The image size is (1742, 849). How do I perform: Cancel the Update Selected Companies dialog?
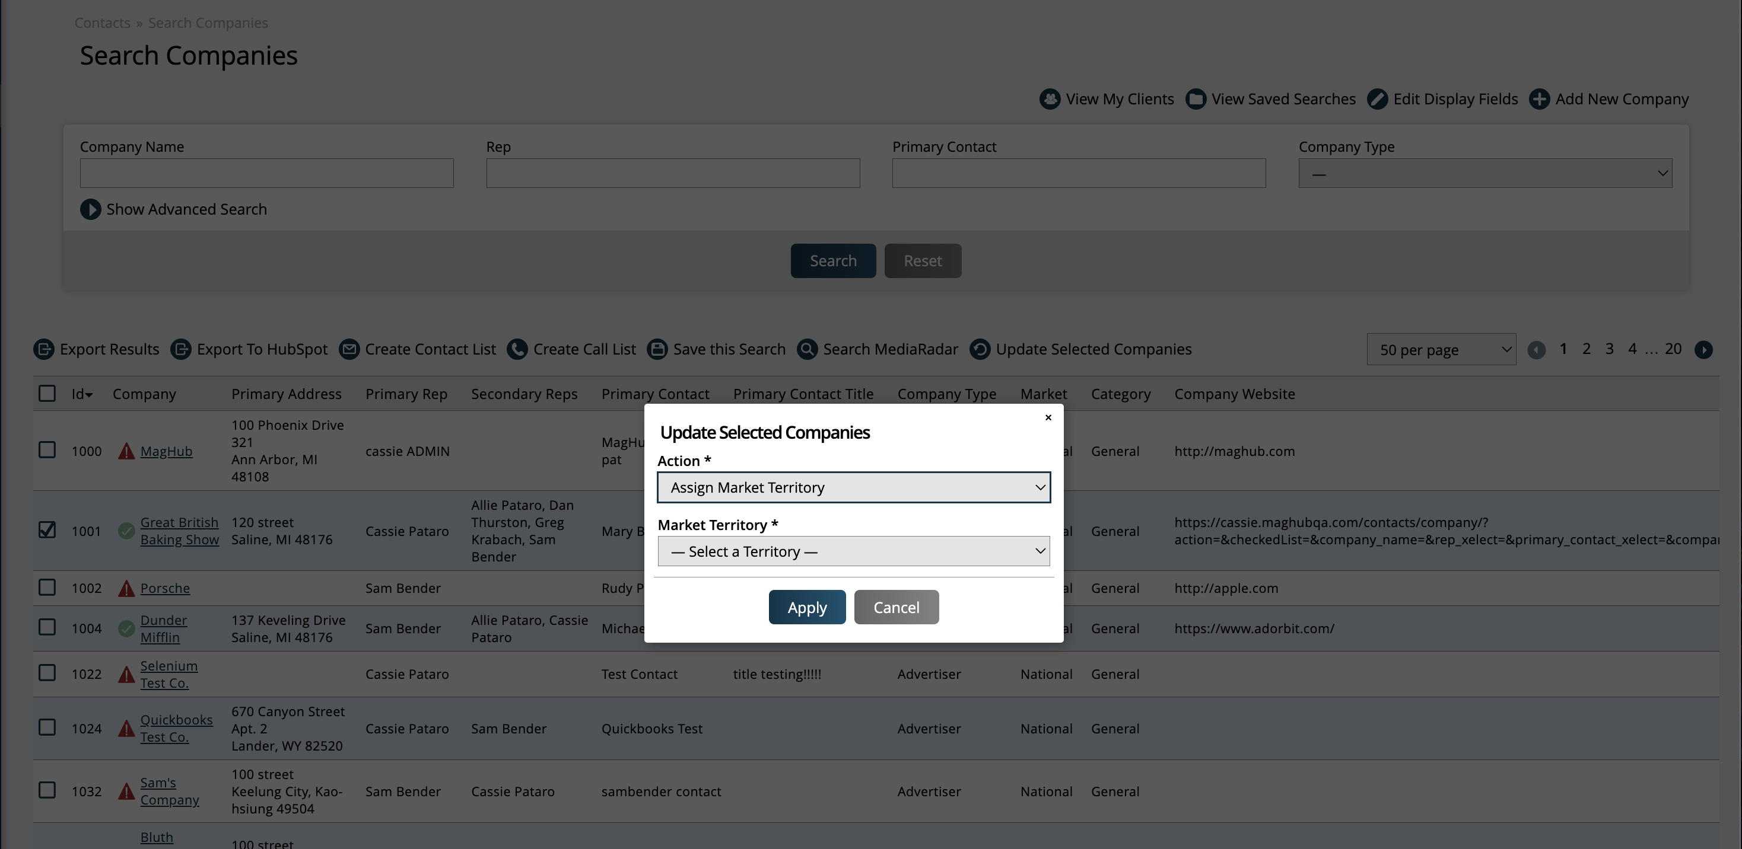click(896, 607)
